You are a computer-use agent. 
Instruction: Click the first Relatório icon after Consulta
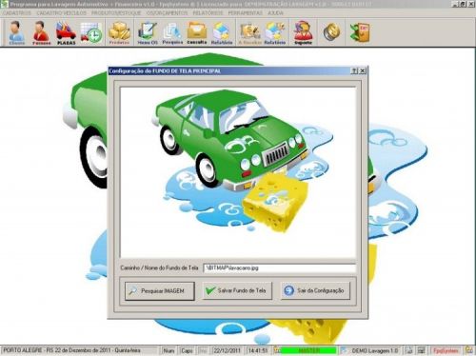pos(222,32)
